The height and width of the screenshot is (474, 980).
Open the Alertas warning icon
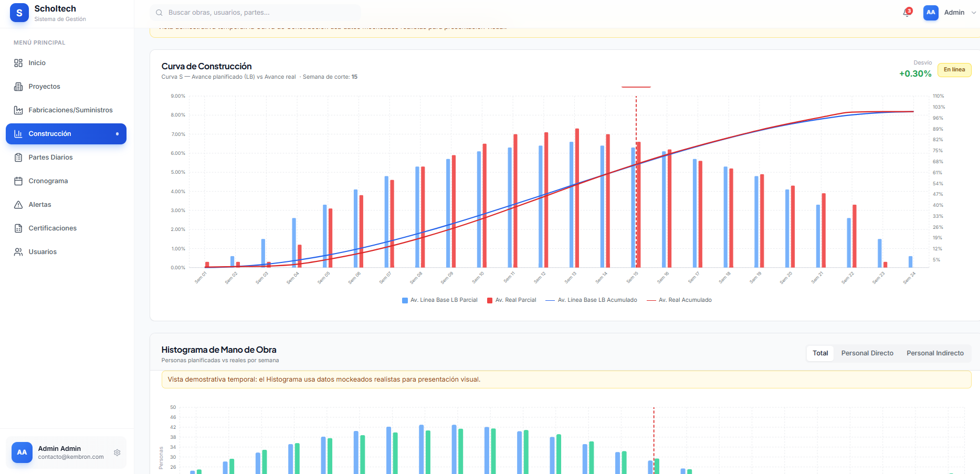click(19, 204)
